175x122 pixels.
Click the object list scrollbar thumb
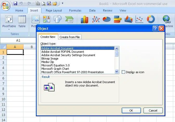tap(117, 54)
